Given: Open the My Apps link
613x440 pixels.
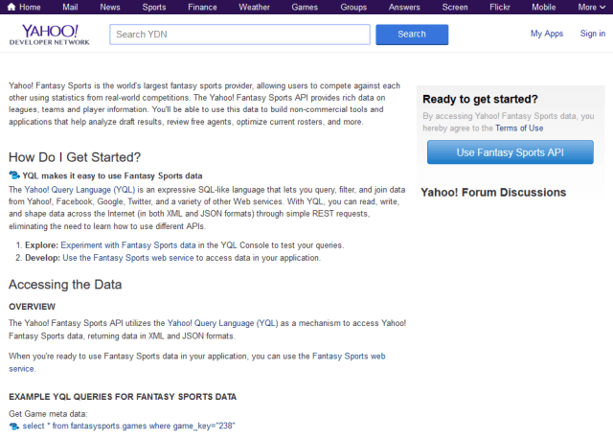Looking at the screenshot, I should (547, 34).
